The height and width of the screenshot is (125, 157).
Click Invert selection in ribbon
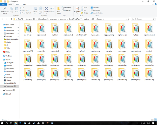pos(97,13)
